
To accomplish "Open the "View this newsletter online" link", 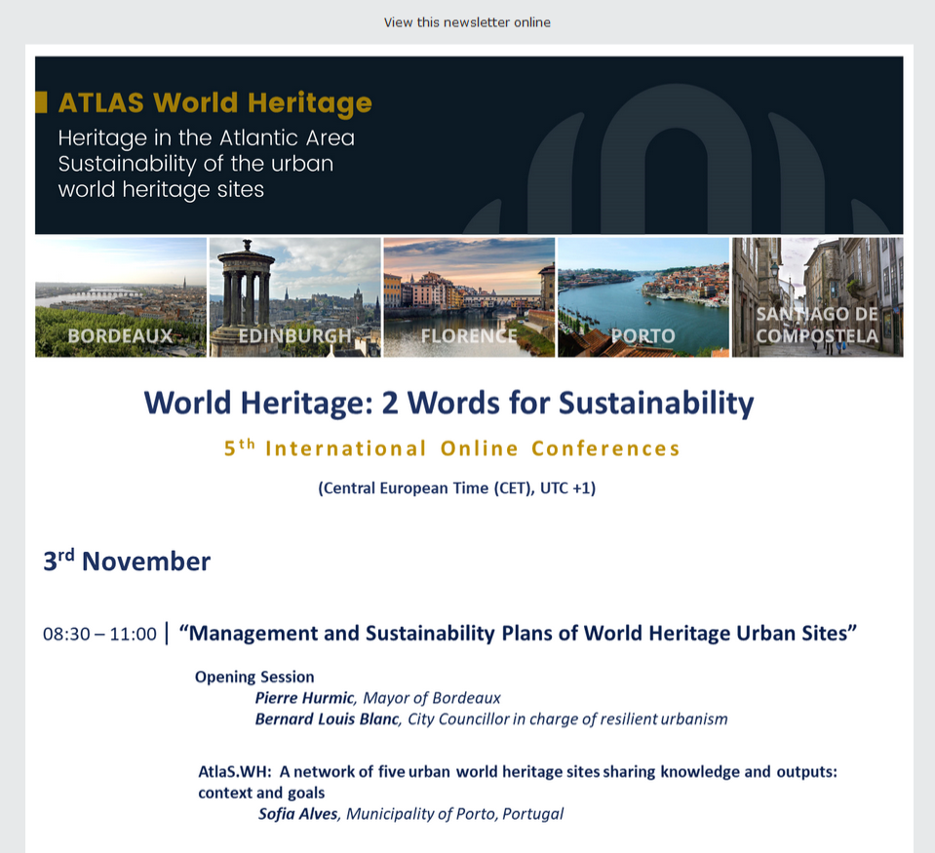I will 467,22.
